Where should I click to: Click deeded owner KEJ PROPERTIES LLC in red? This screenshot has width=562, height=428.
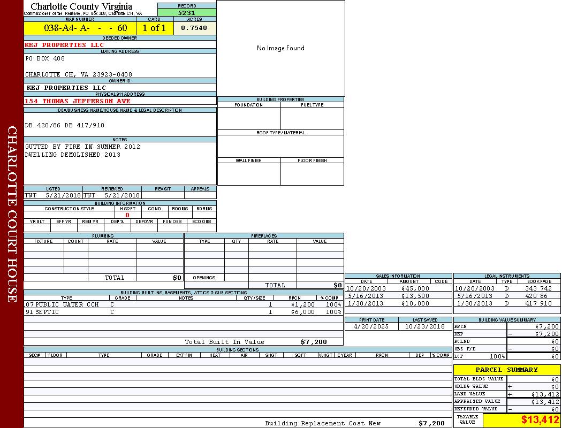tap(64, 45)
